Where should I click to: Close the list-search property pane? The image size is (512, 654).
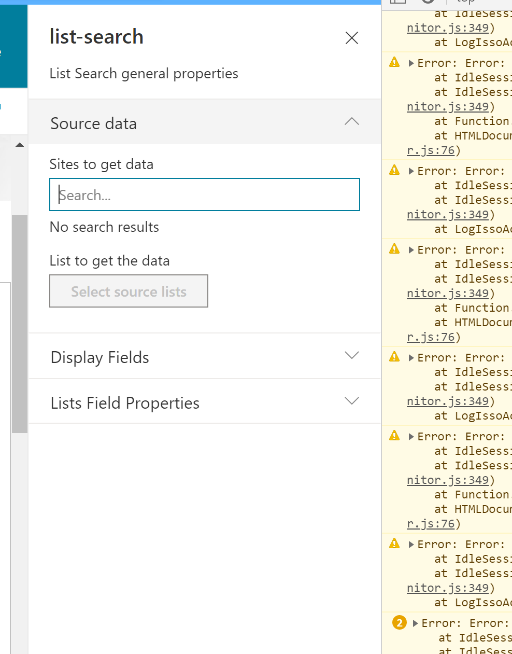[352, 38]
